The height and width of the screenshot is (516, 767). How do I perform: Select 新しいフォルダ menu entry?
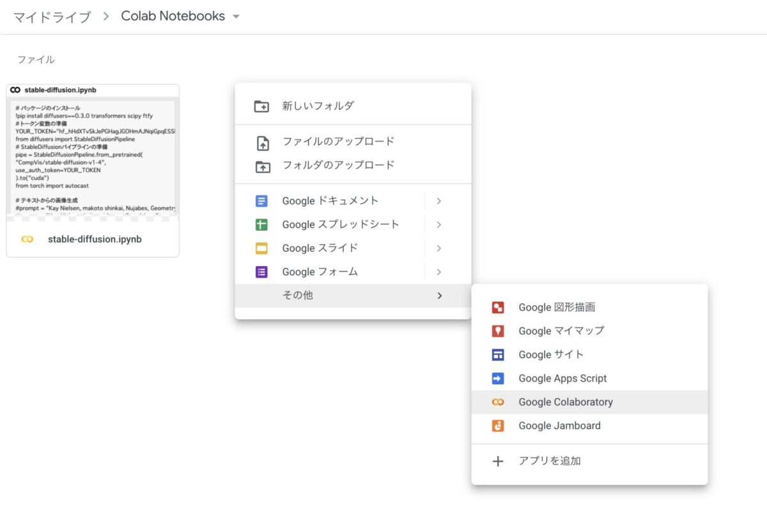coord(353,106)
